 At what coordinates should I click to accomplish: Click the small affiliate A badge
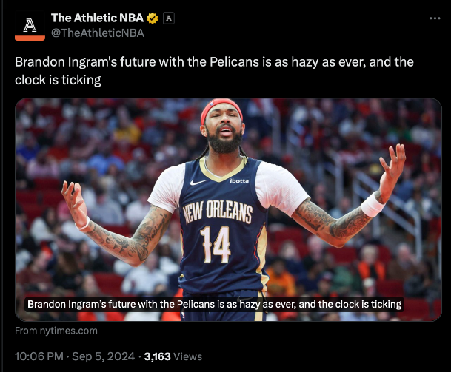(x=169, y=18)
